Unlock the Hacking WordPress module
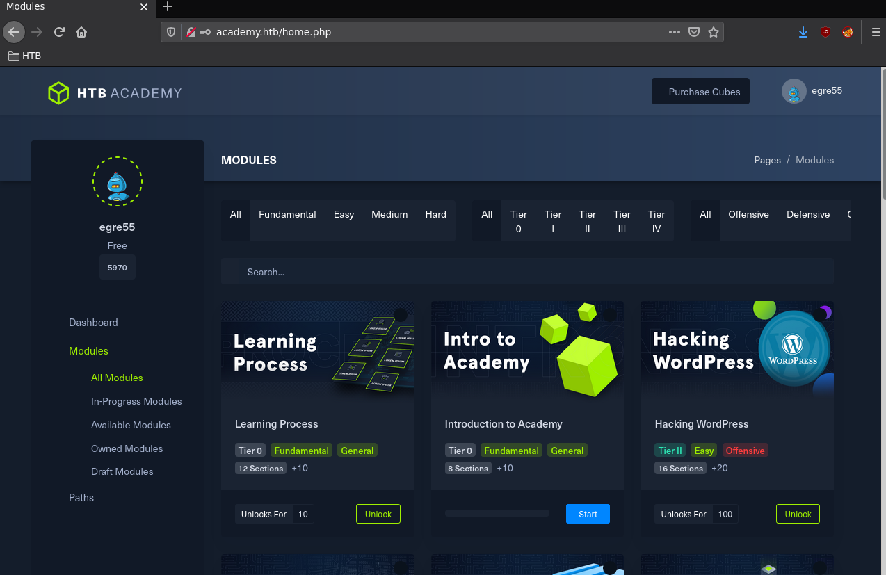The height and width of the screenshot is (575, 886). click(x=798, y=514)
